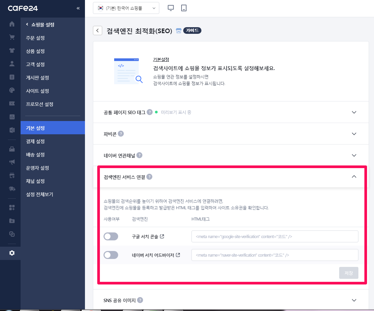This screenshot has width=374, height=311.
Task: Open external link icon for 구글 서치 콘솔
Action: click(x=162, y=236)
